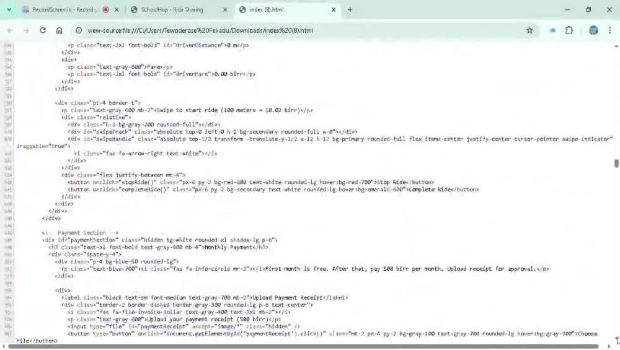View site information icon in address bar
The width and height of the screenshot is (620, 350).
[x=79, y=30]
